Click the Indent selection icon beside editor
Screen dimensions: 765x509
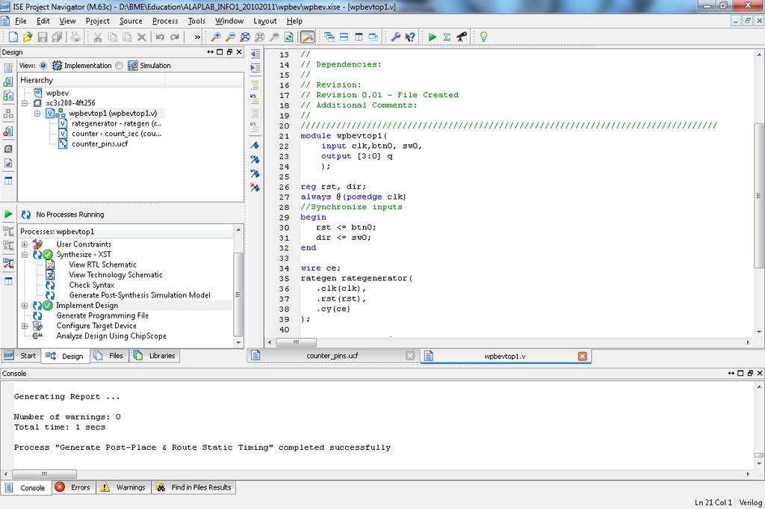[x=255, y=68]
